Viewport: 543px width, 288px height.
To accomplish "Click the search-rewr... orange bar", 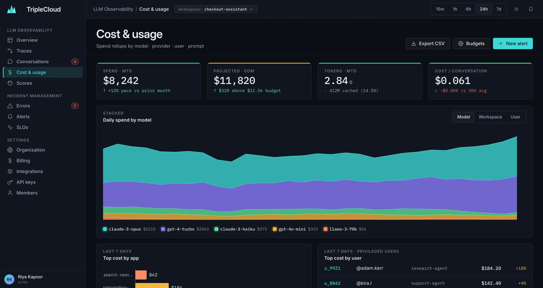I will tap(141, 275).
